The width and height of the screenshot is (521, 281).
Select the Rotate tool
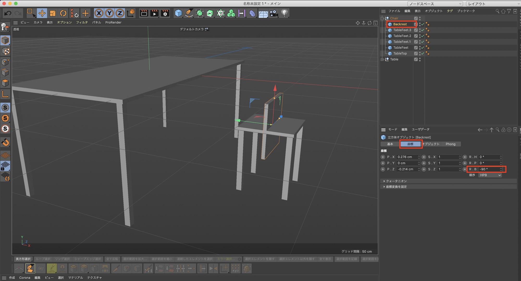click(x=63, y=13)
